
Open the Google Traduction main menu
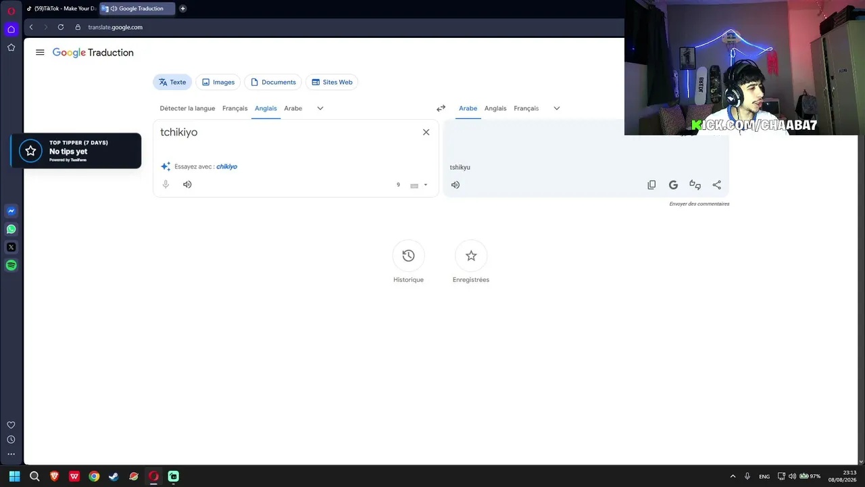40,52
